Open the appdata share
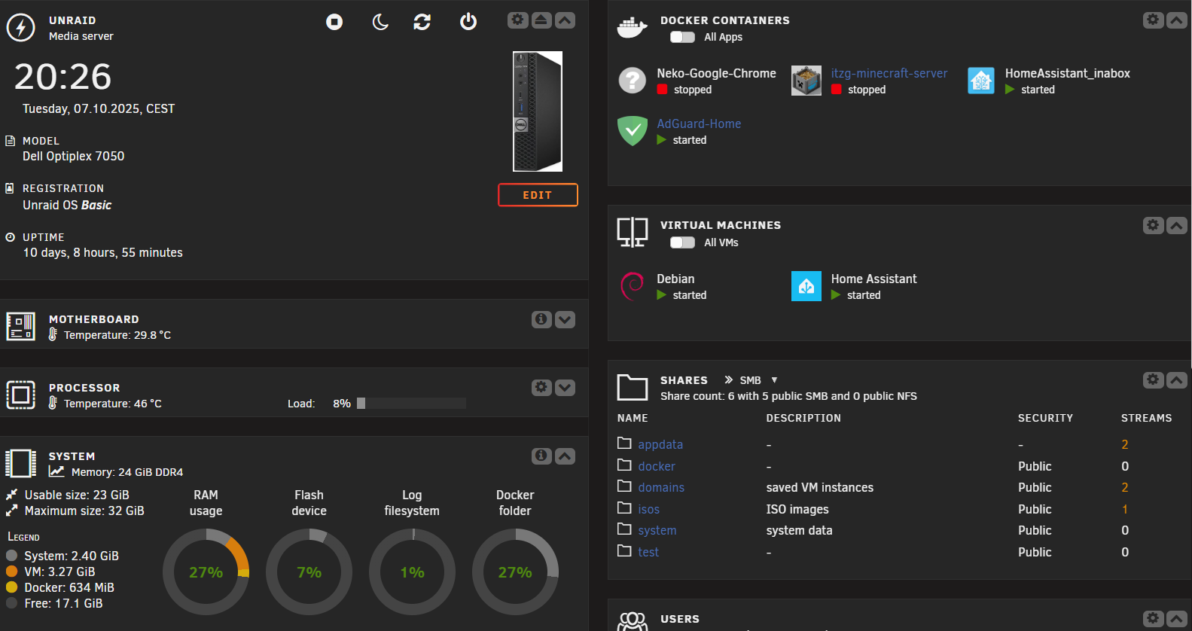The height and width of the screenshot is (631, 1192). 660,444
